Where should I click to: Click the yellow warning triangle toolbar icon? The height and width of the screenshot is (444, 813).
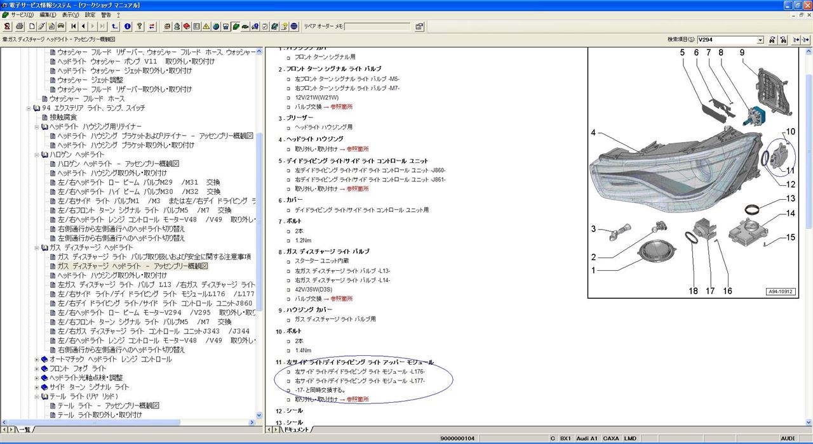click(206, 27)
